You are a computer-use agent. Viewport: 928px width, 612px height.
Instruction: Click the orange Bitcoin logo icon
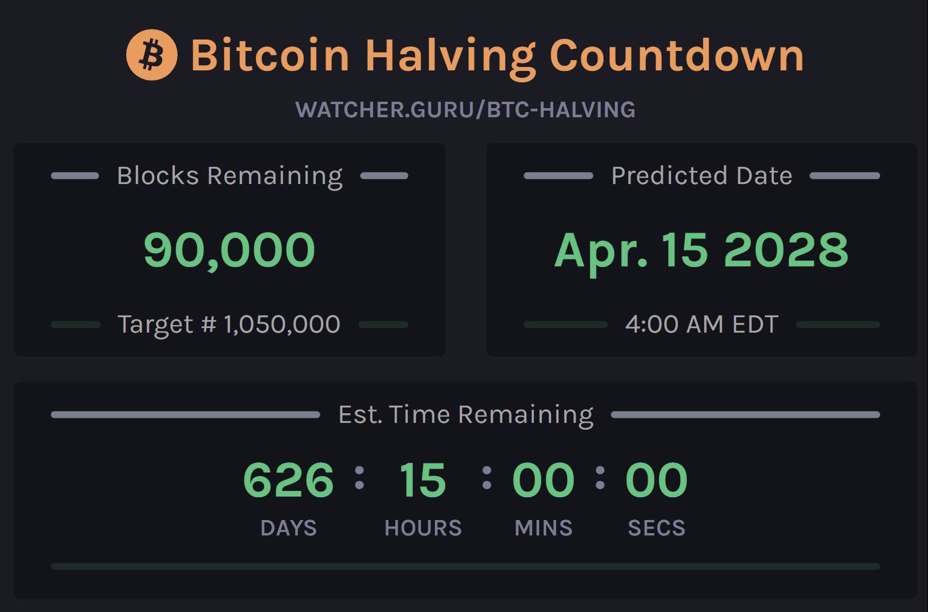coord(152,55)
